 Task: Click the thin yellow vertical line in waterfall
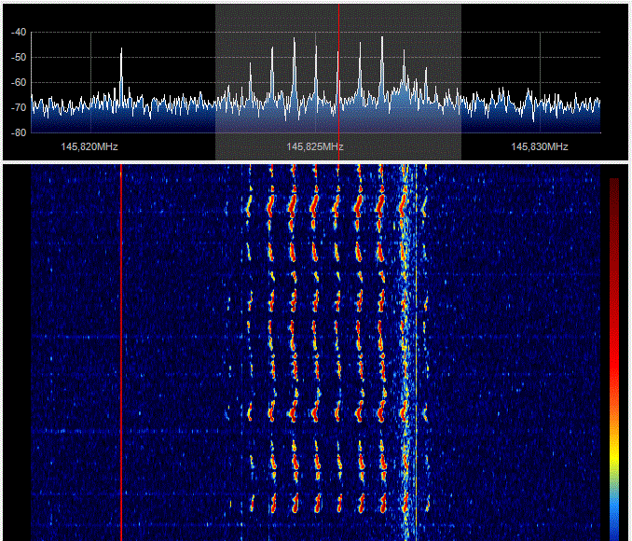416,353
